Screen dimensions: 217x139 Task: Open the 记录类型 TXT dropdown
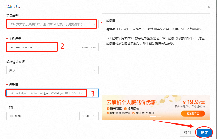coord(53,24)
